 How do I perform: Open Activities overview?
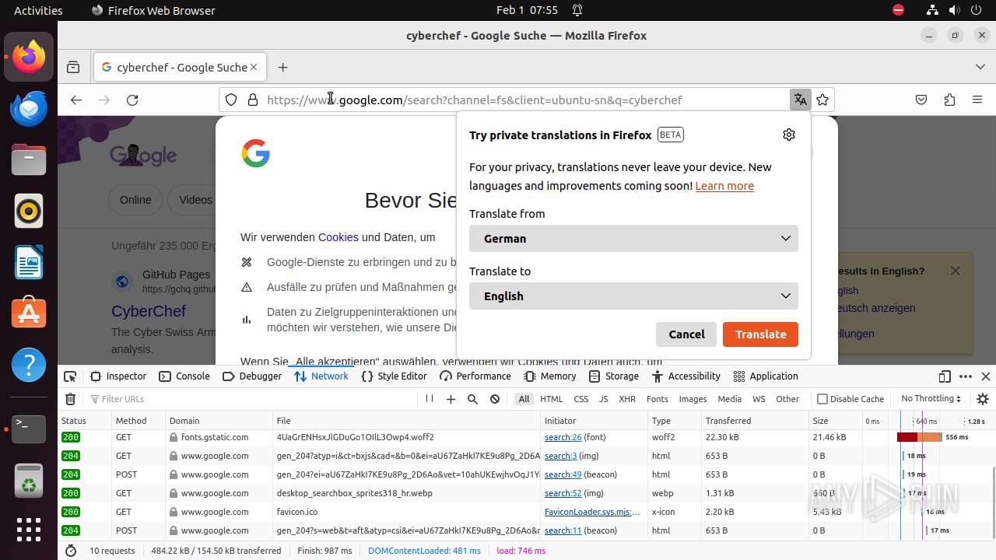(x=38, y=10)
